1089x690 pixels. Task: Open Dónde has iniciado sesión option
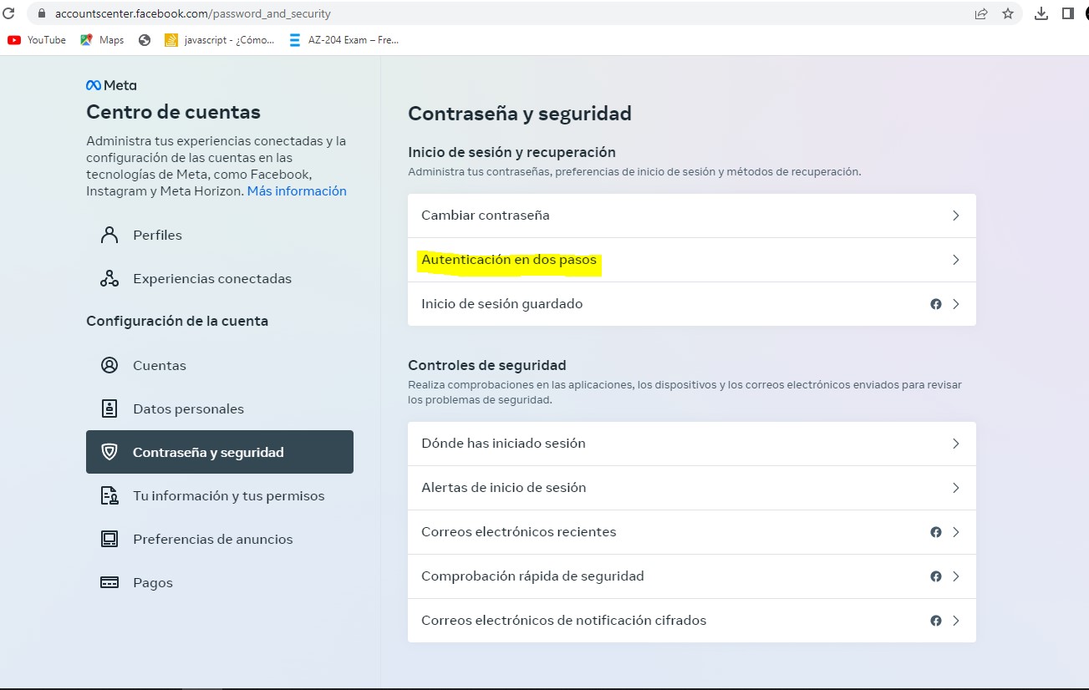tap(692, 444)
